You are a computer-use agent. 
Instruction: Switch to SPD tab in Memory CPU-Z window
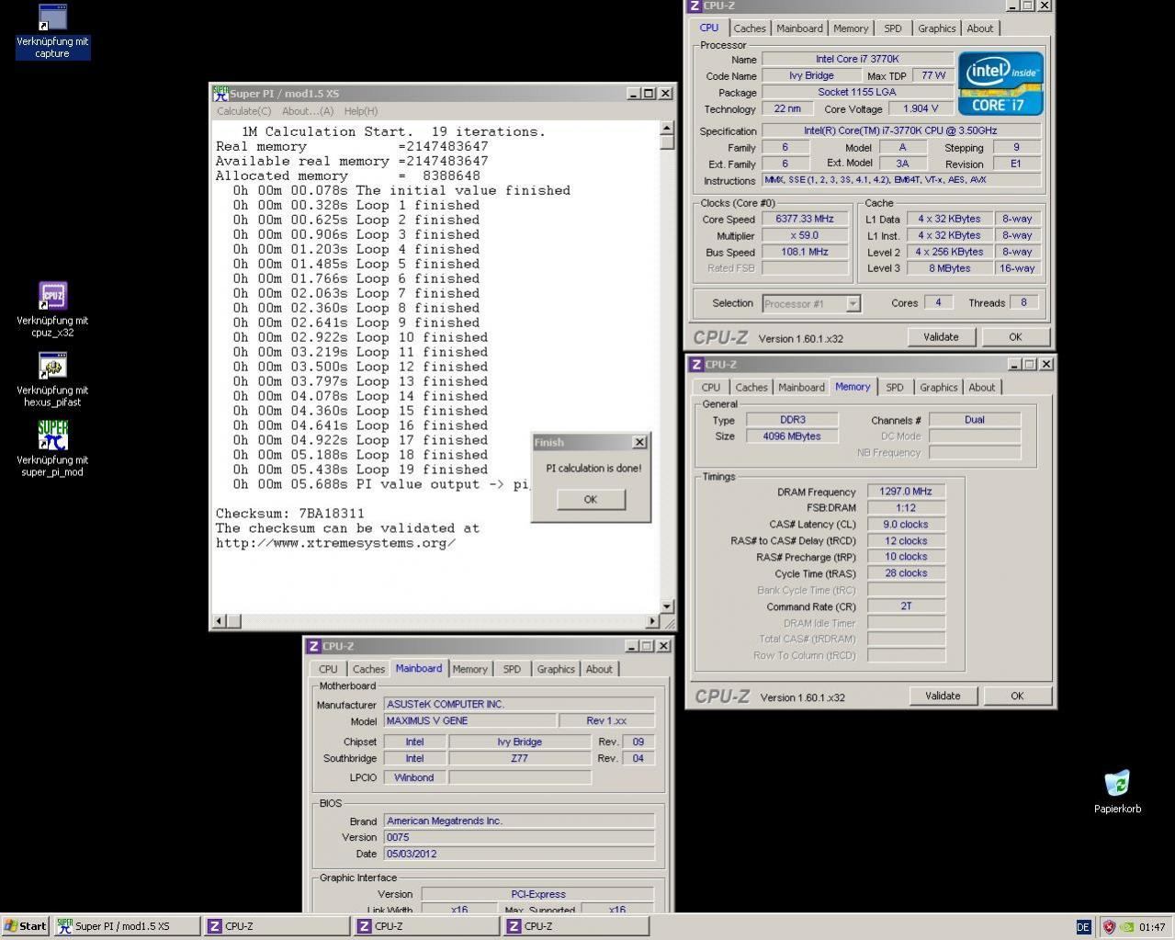(x=894, y=388)
